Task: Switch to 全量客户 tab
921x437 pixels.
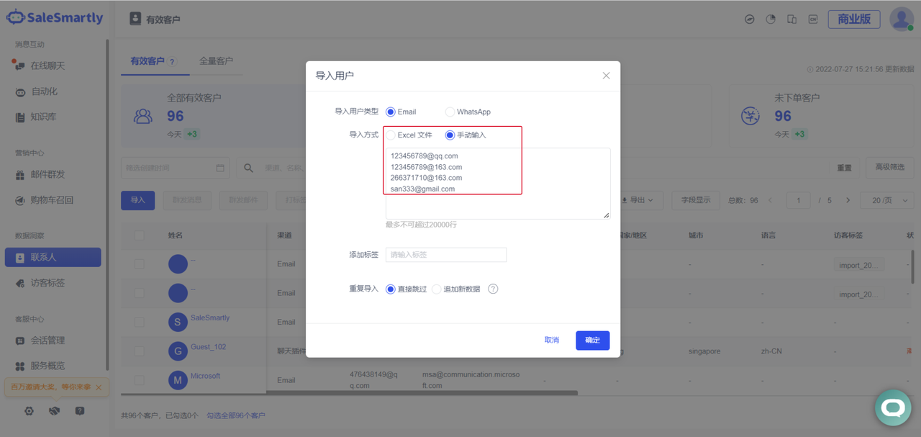Action: point(216,61)
